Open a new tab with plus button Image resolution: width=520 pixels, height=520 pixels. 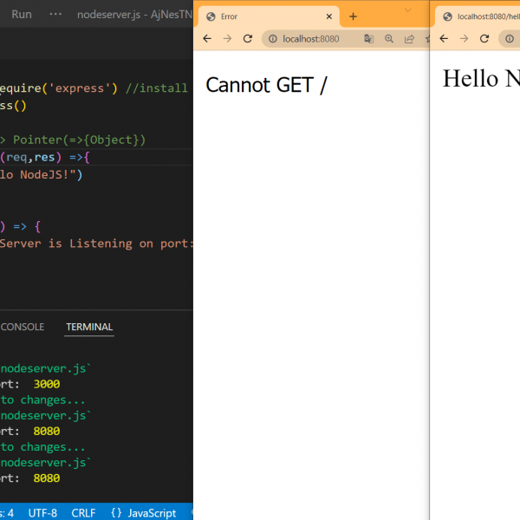(353, 16)
